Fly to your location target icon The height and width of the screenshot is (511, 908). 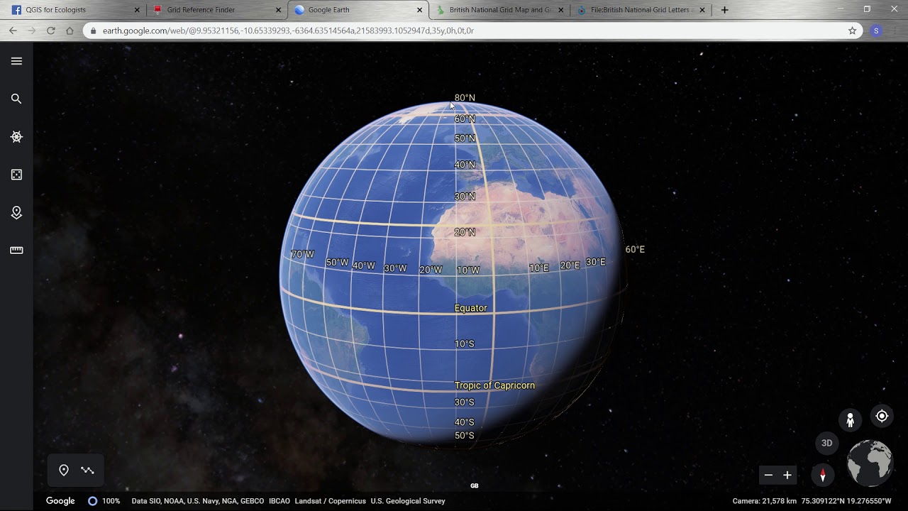[x=882, y=417]
